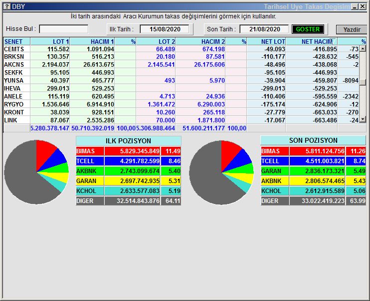
Task: Click the ILK POZISYON header
Action: (128, 141)
